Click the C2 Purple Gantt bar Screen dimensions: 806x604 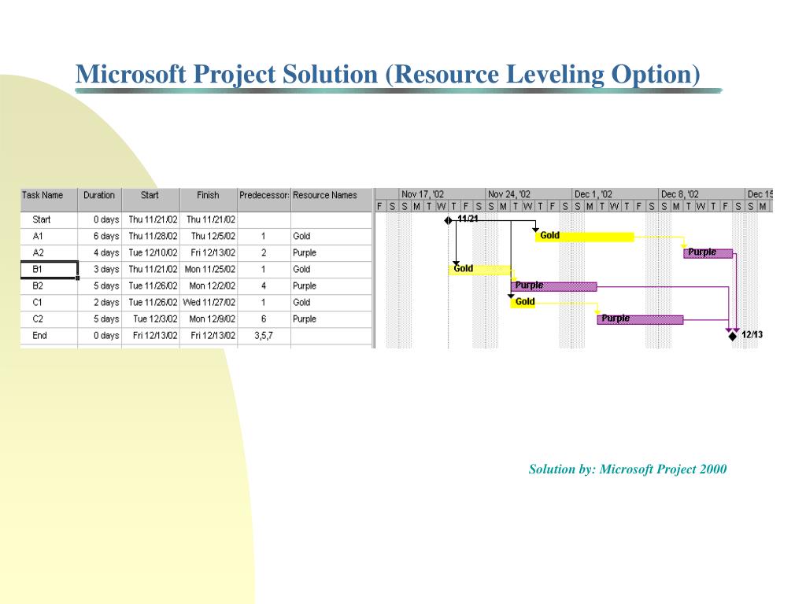[x=640, y=319]
